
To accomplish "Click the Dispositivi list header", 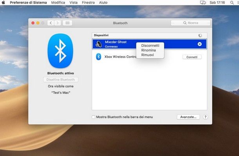I will [149, 35].
